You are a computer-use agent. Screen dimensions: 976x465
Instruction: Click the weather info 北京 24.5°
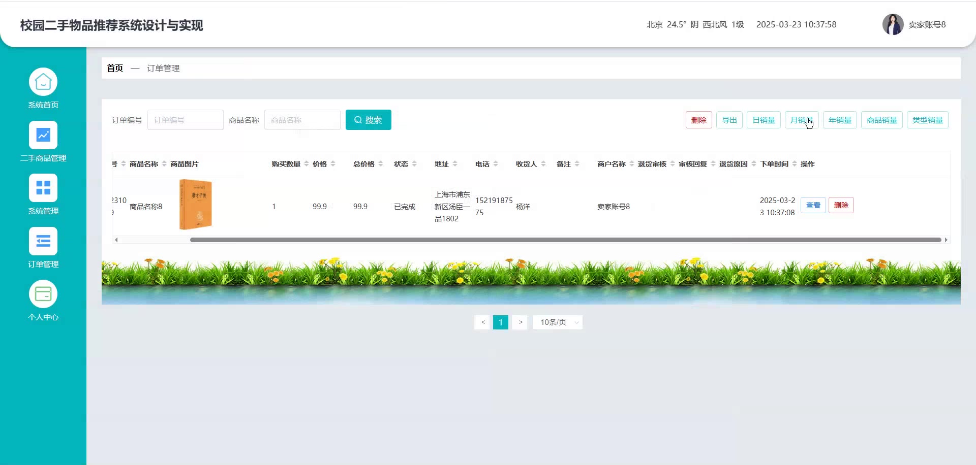coord(695,24)
